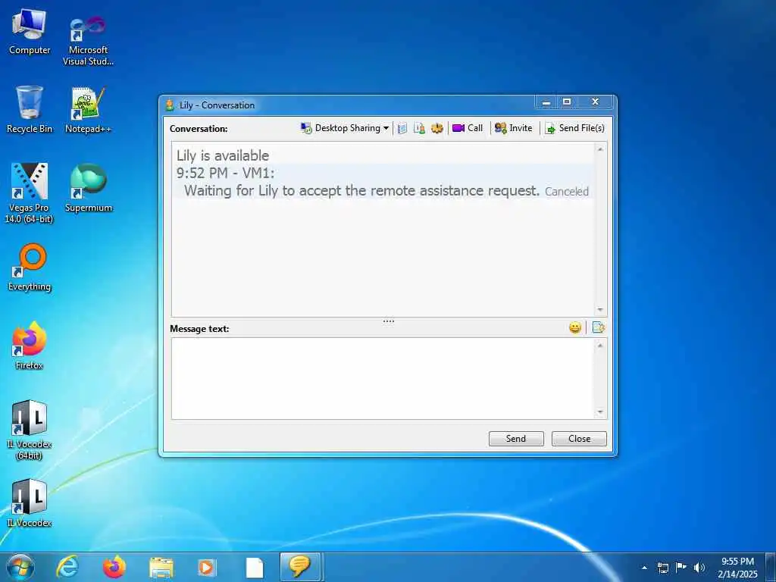Click the Action Center flag icon
The image size is (776, 582).
(681, 568)
